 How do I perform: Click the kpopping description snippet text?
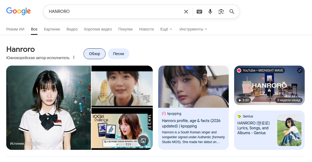click(193, 137)
